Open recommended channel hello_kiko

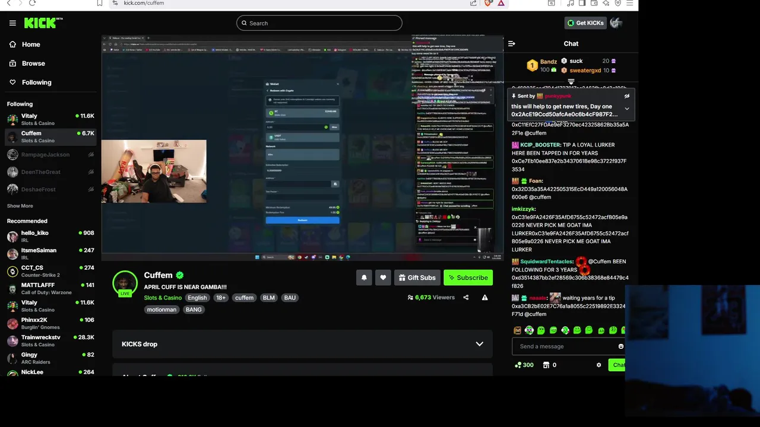coord(50,237)
